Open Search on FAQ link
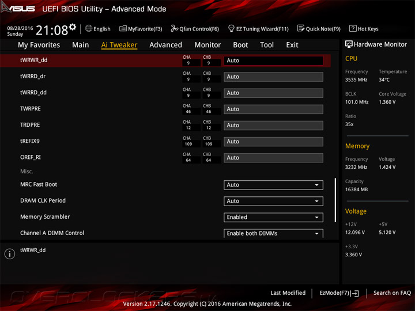 [x=392, y=293]
